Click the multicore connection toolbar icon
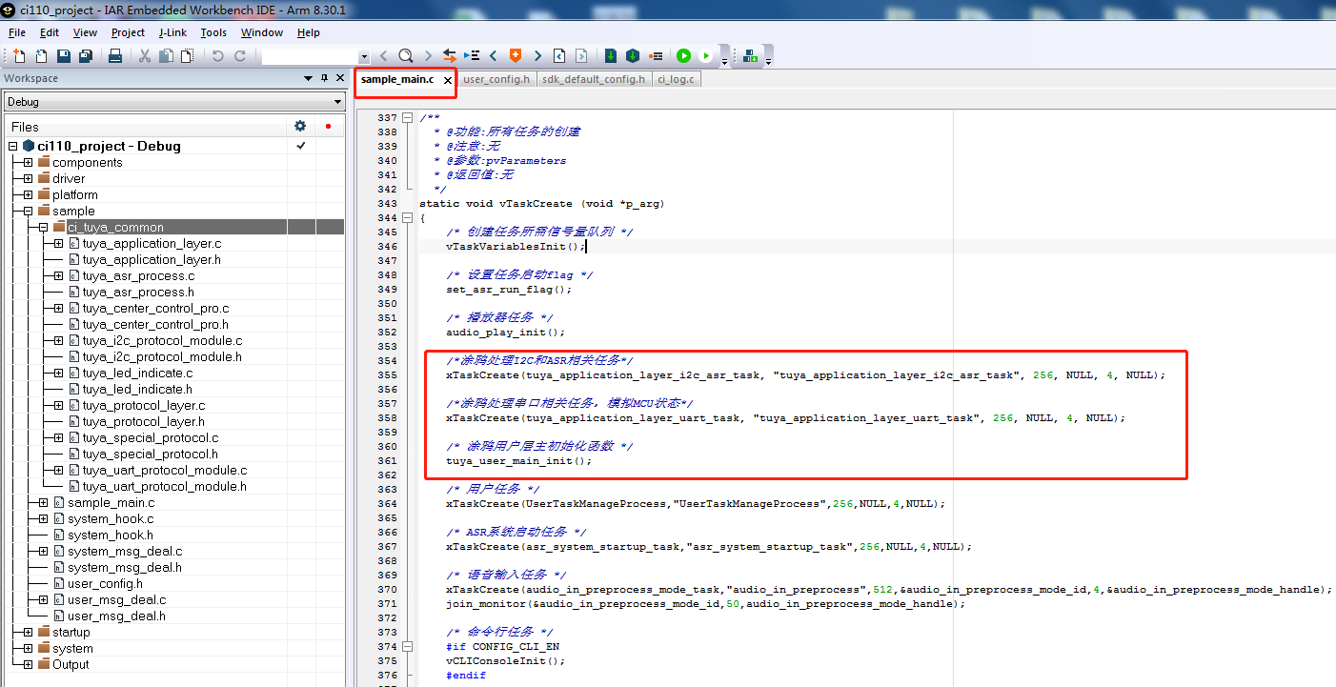Screen dimensions: 1336x687 (751, 56)
